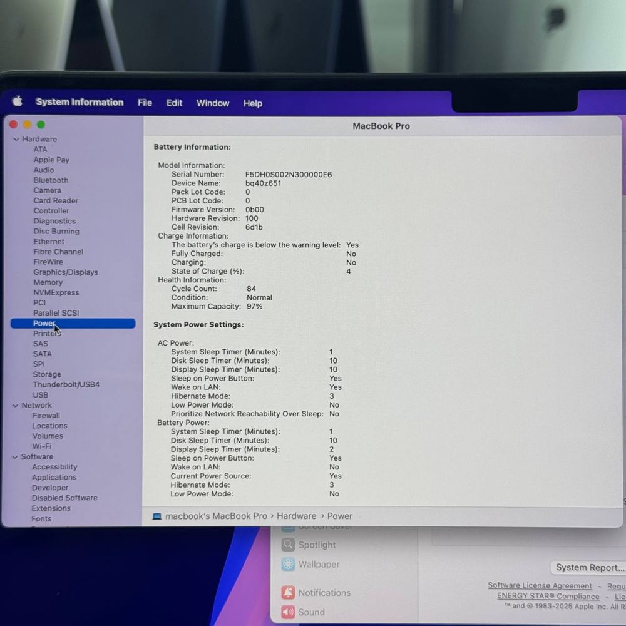Select Audio in the sidebar

point(44,170)
